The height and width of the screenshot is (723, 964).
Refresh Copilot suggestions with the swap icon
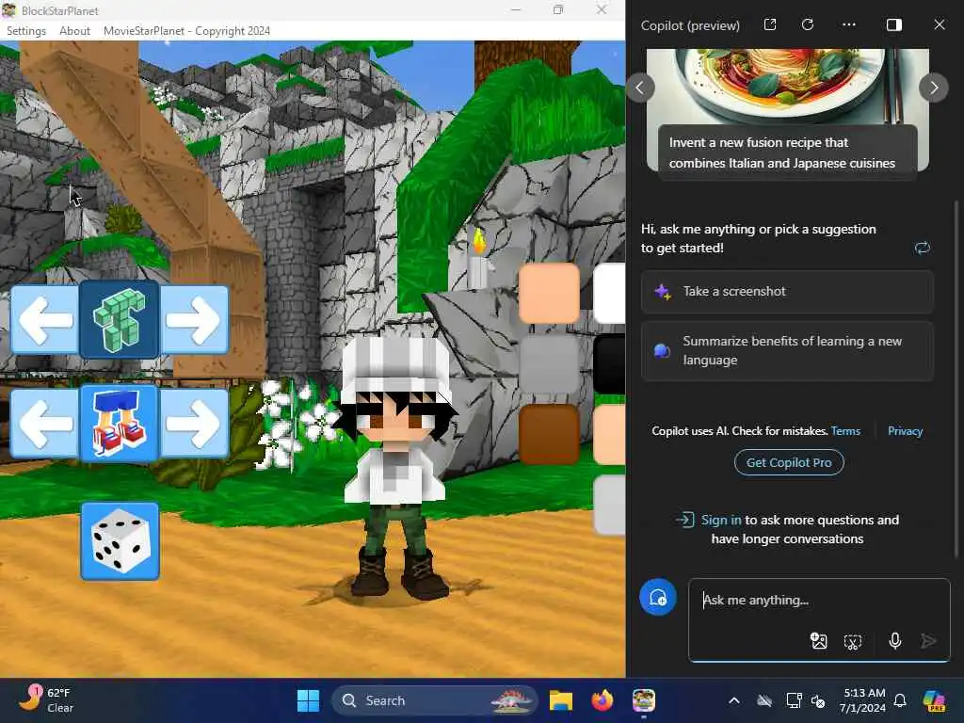(923, 248)
